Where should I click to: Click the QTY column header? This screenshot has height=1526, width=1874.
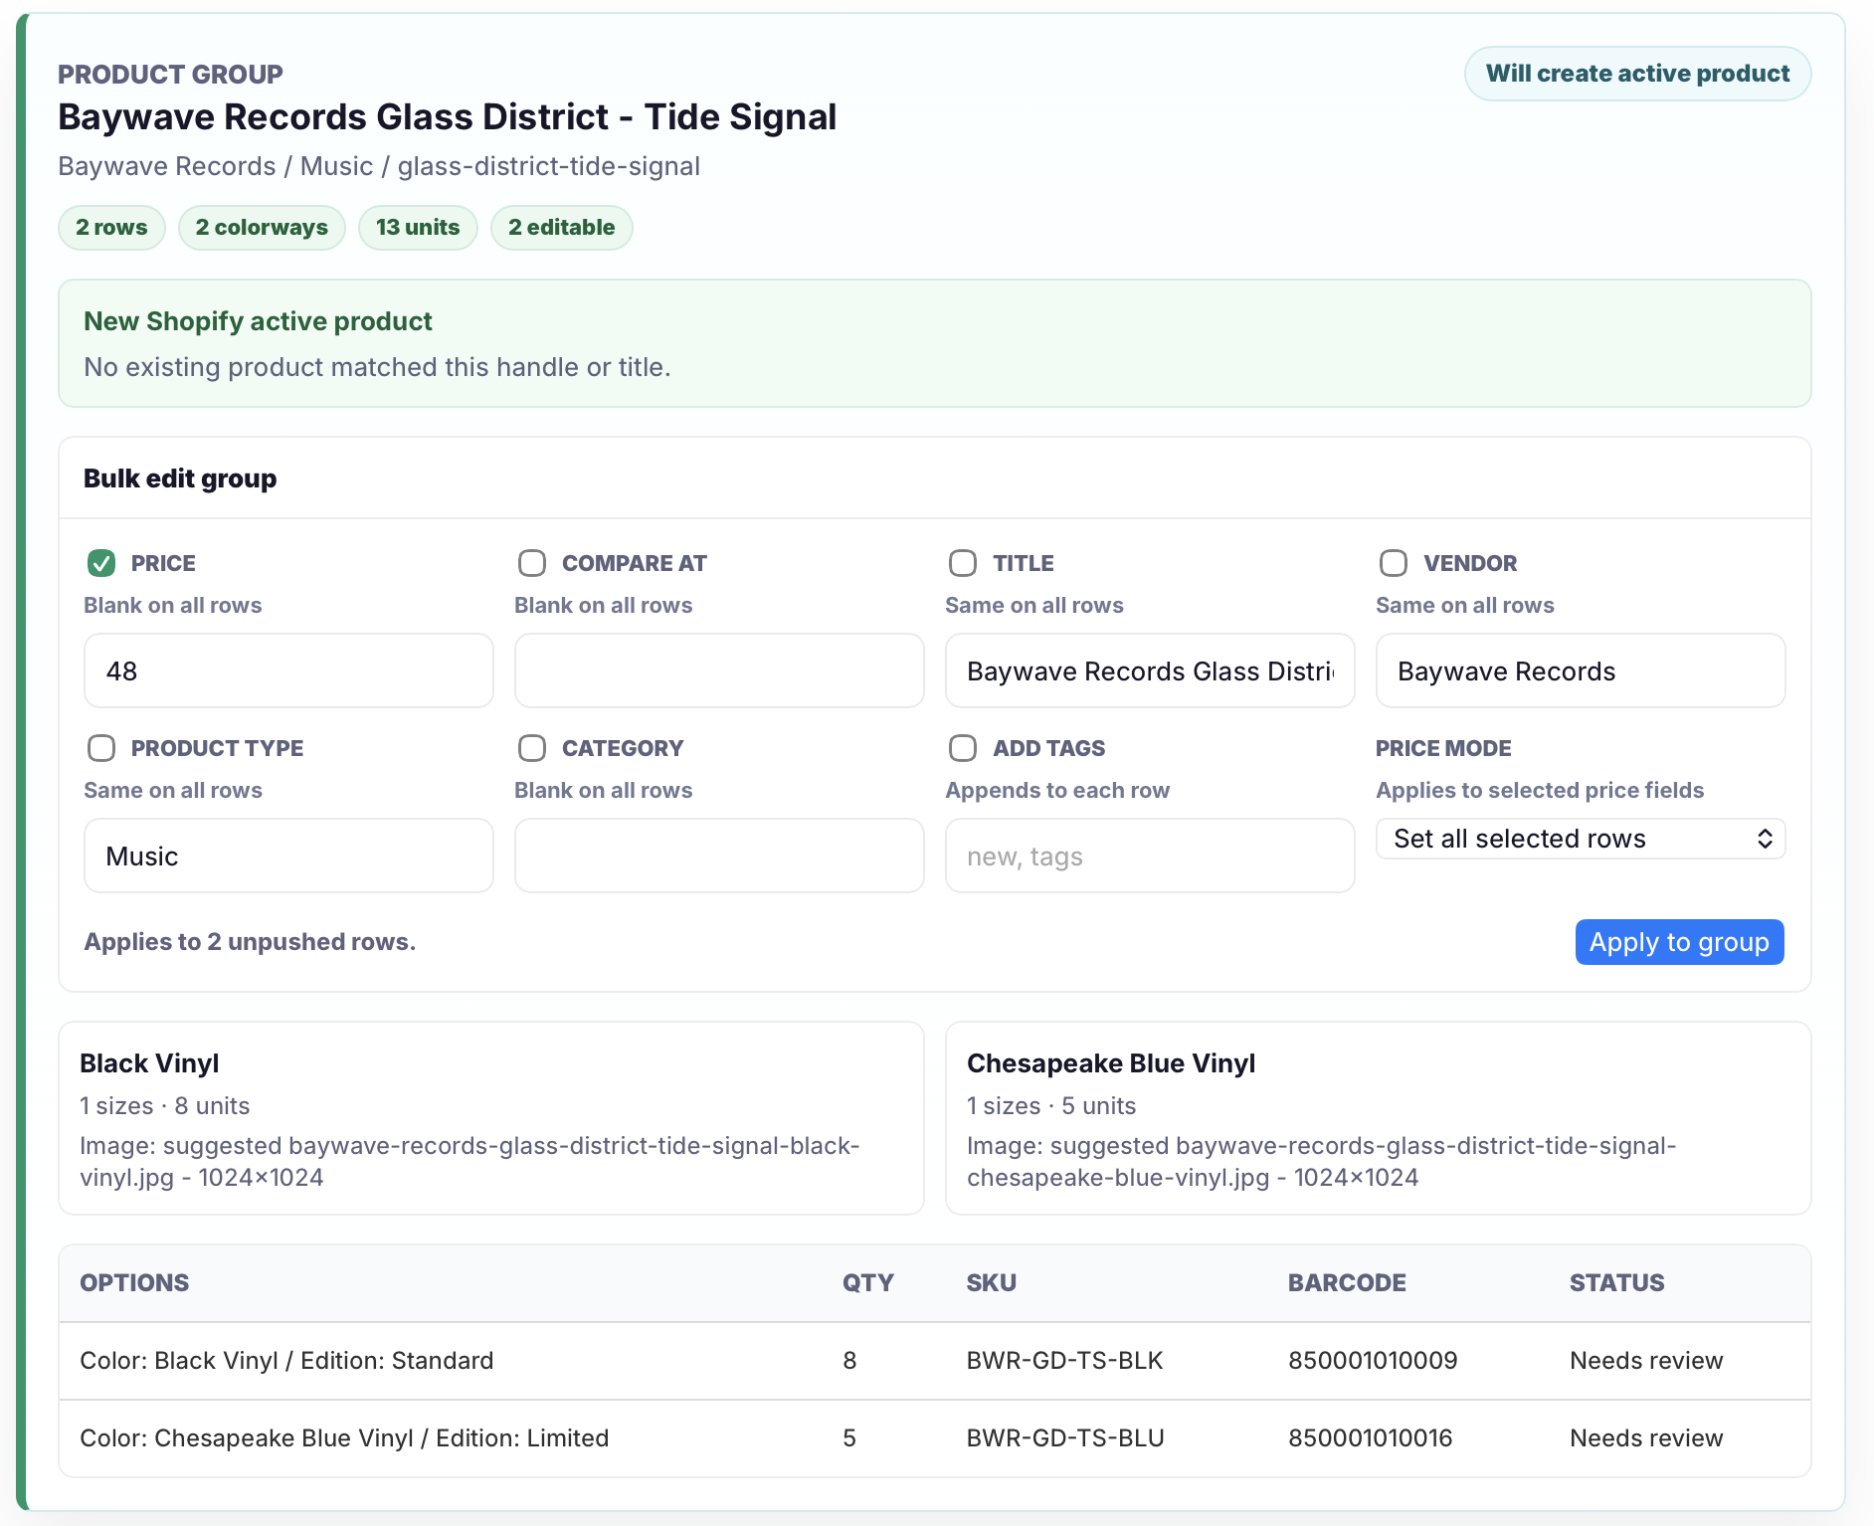pos(868,1283)
